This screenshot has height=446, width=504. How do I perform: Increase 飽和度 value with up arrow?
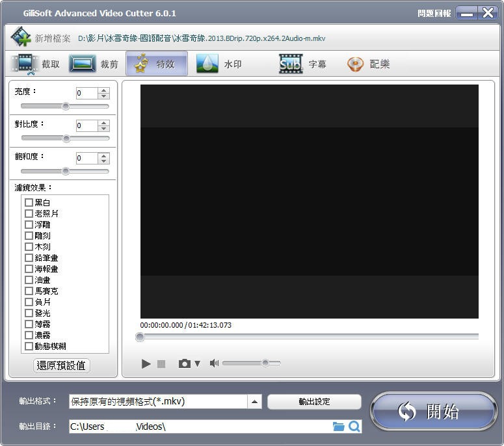pyautogui.click(x=103, y=155)
